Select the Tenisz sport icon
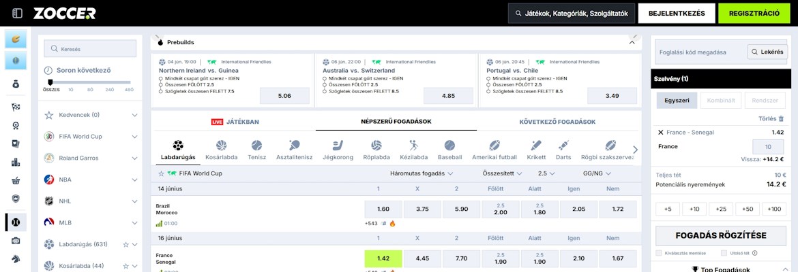 click(x=256, y=146)
